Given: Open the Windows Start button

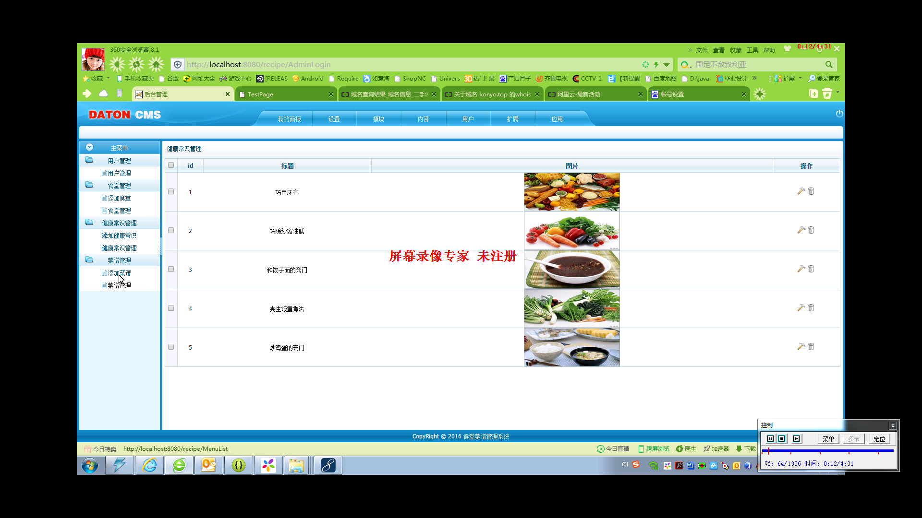Looking at the screenshot, I should pos(90,465).
